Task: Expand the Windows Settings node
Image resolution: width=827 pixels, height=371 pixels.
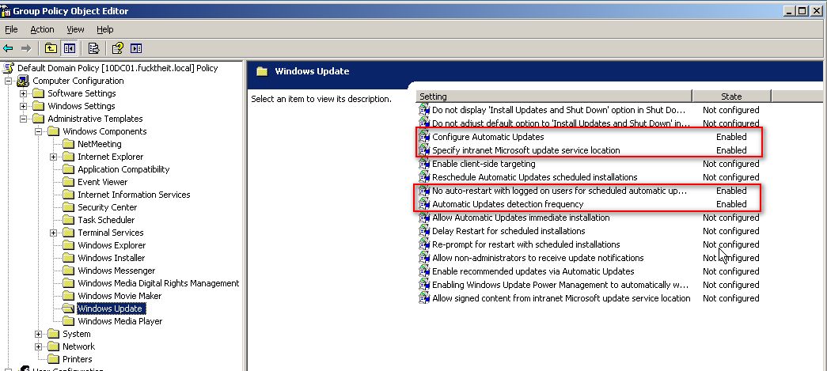Action: point(23,106)
